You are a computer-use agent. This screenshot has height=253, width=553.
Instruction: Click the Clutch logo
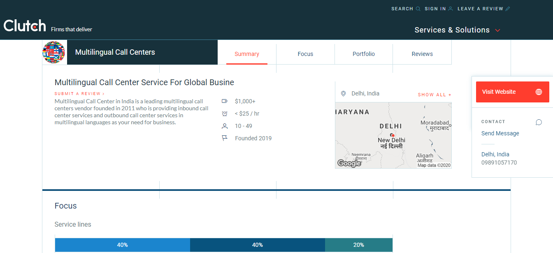(x=25, y=26)
